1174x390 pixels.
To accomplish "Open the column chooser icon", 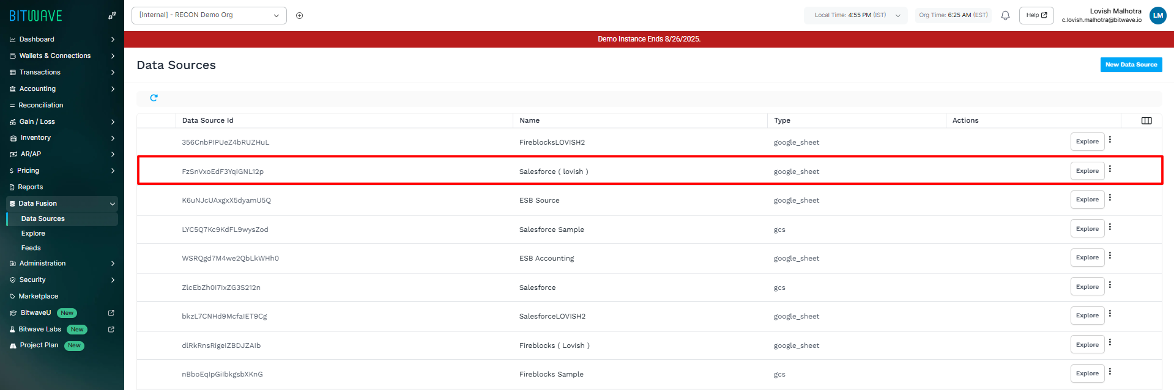I will [1146, 121].
